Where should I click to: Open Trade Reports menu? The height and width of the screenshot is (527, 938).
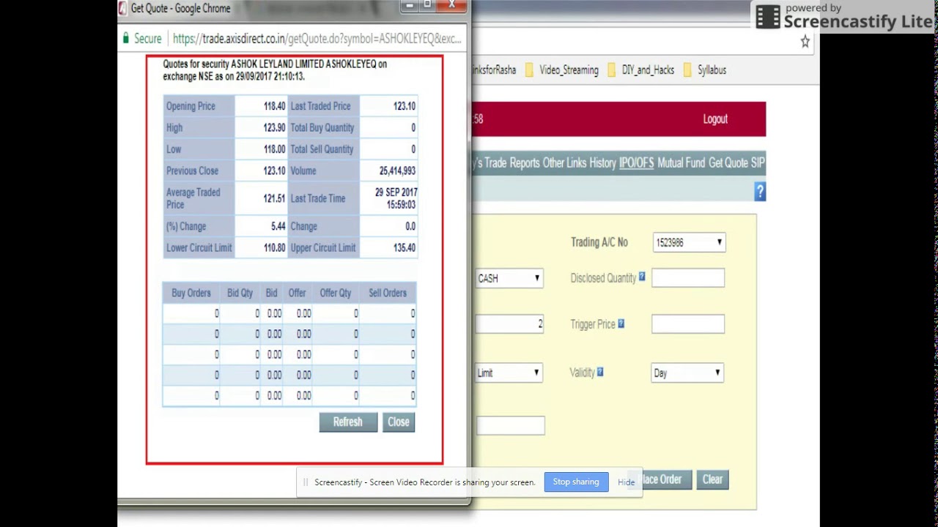pos(512,163)
